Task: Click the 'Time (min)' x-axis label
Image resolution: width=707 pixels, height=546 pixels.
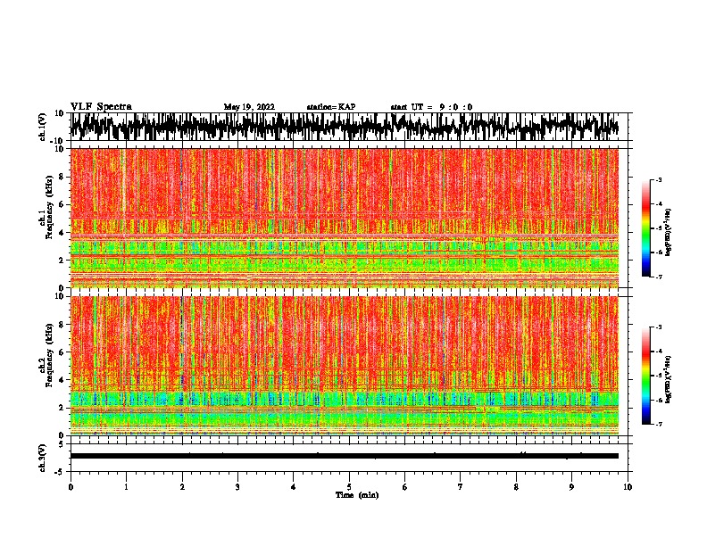Action: coord(357,495)
